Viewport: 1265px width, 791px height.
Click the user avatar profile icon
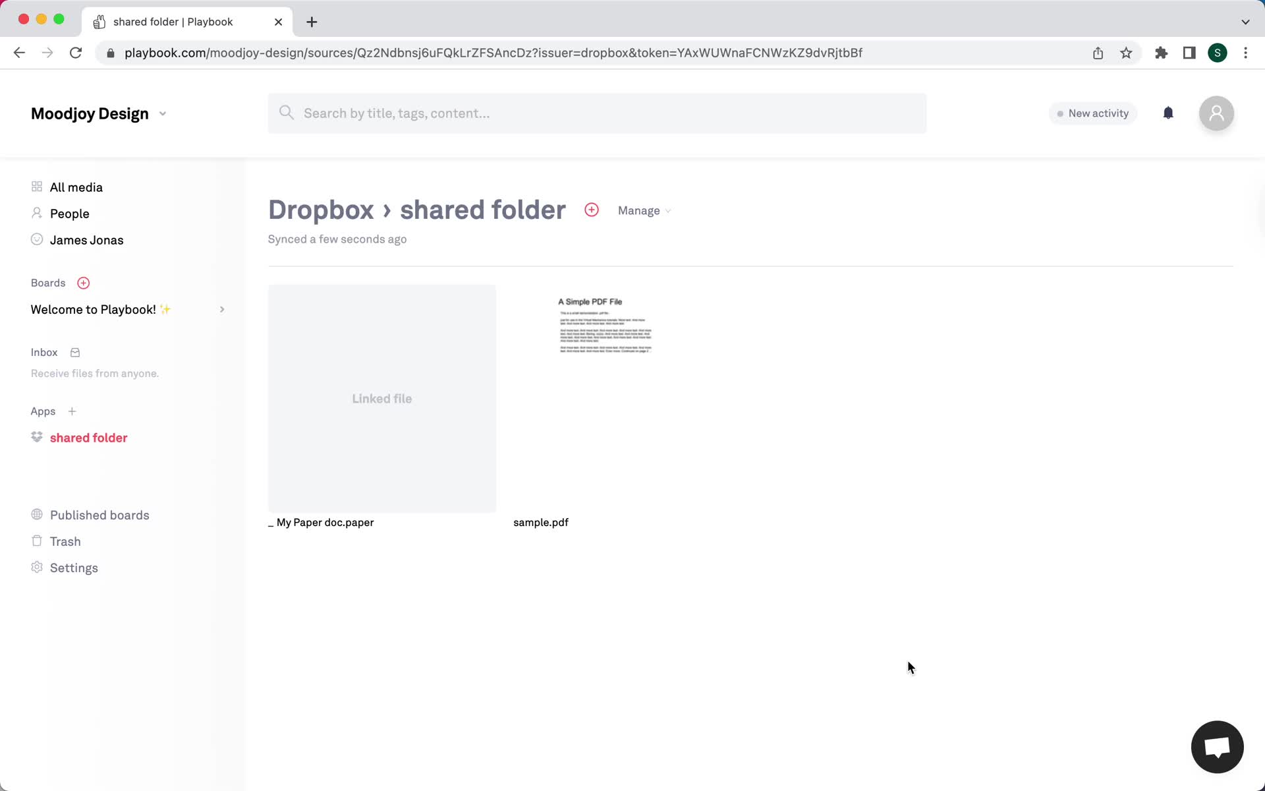1218,113
